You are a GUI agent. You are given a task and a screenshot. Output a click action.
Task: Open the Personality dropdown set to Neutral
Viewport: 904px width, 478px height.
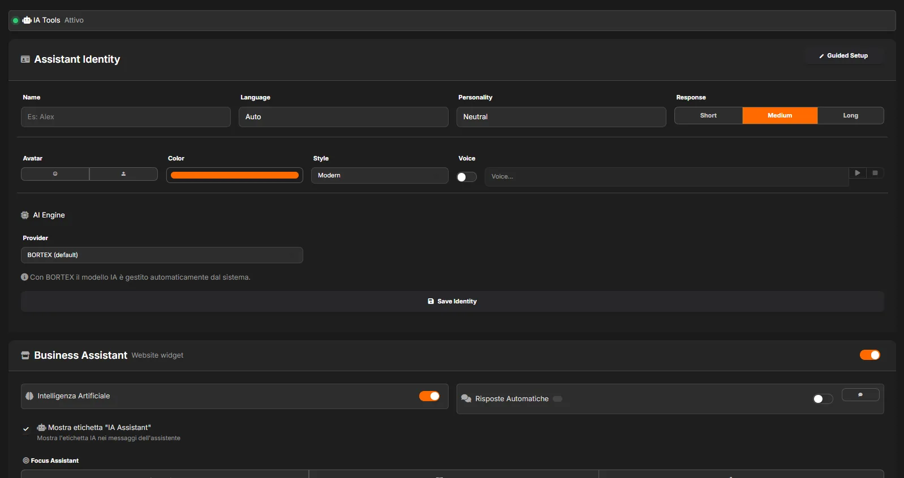(561, 117)
